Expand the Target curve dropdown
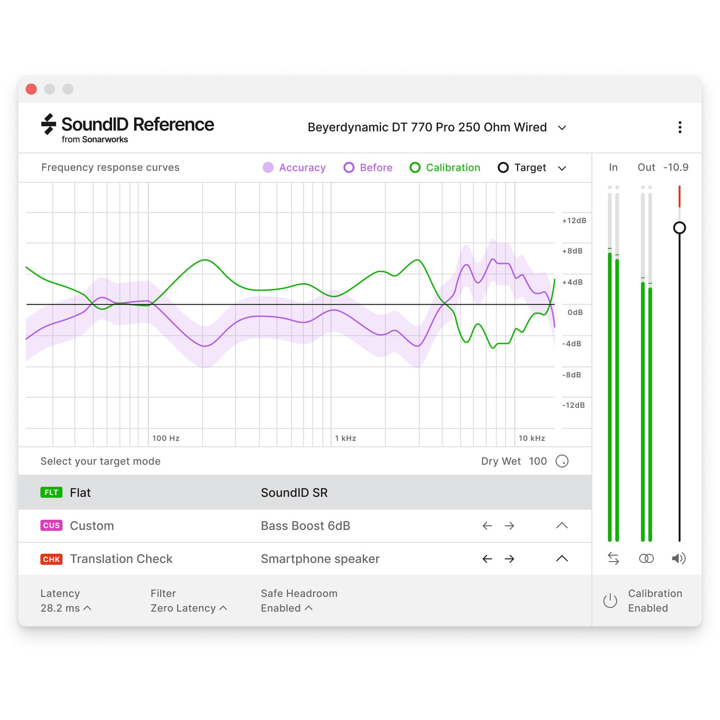Screen dimensions: 720x720 pyautogui.click(x=562, y=167)
